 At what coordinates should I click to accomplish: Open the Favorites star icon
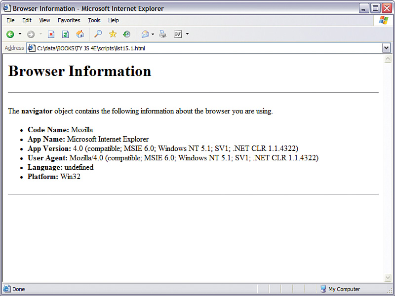(113, 34)
